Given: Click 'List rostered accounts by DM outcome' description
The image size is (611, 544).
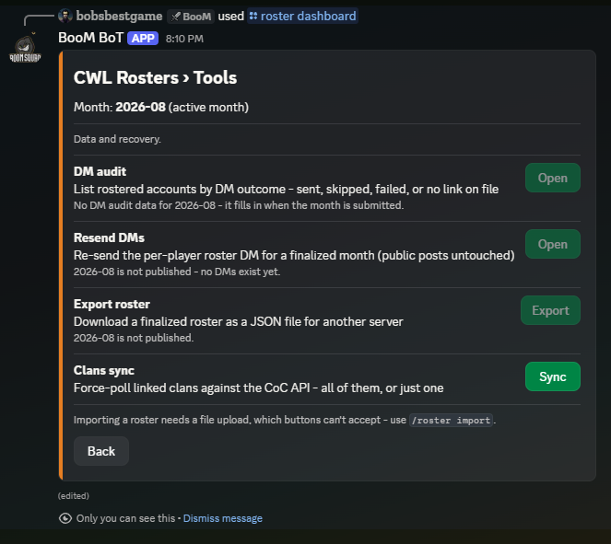Looking at the screenshot, I should coord(286,189).
